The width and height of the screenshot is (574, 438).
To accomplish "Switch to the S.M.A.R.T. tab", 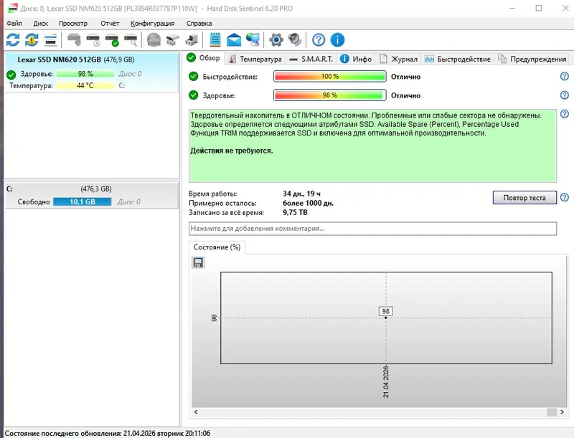I will click(x=311, y=59).
